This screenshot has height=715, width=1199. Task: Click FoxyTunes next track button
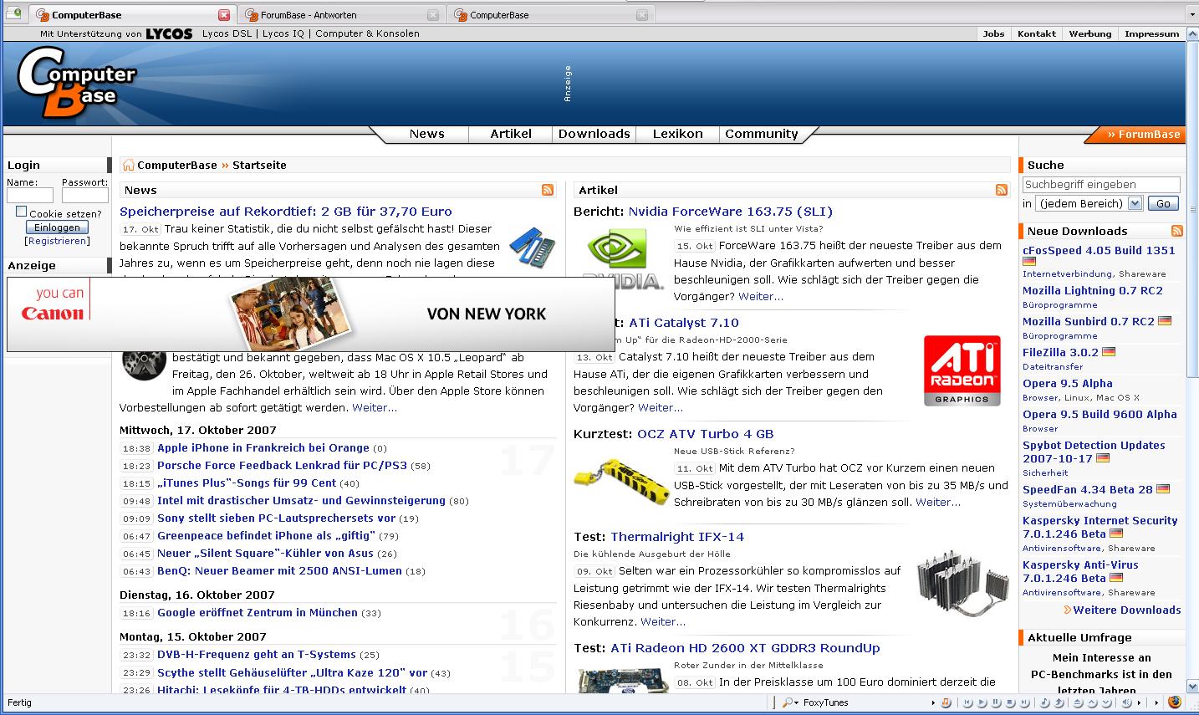tap(1024, 702)
